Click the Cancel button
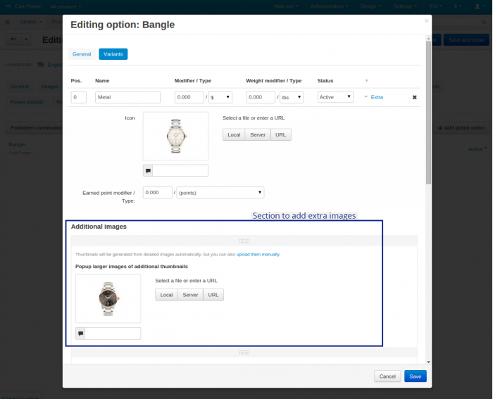Screen dimensions: 493x399 coord(387,376)
